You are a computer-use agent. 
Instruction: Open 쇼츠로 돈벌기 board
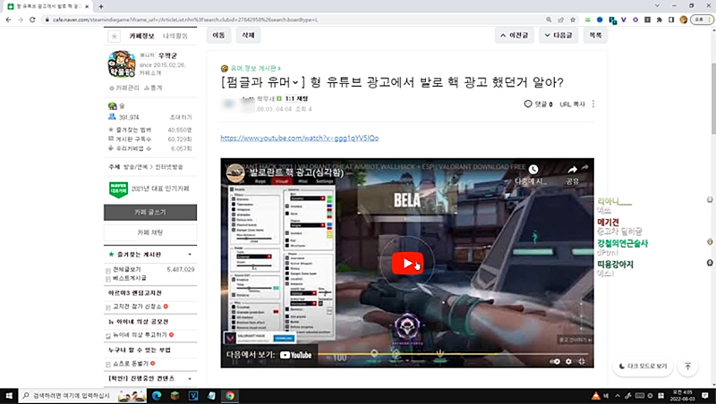(131, 364)
